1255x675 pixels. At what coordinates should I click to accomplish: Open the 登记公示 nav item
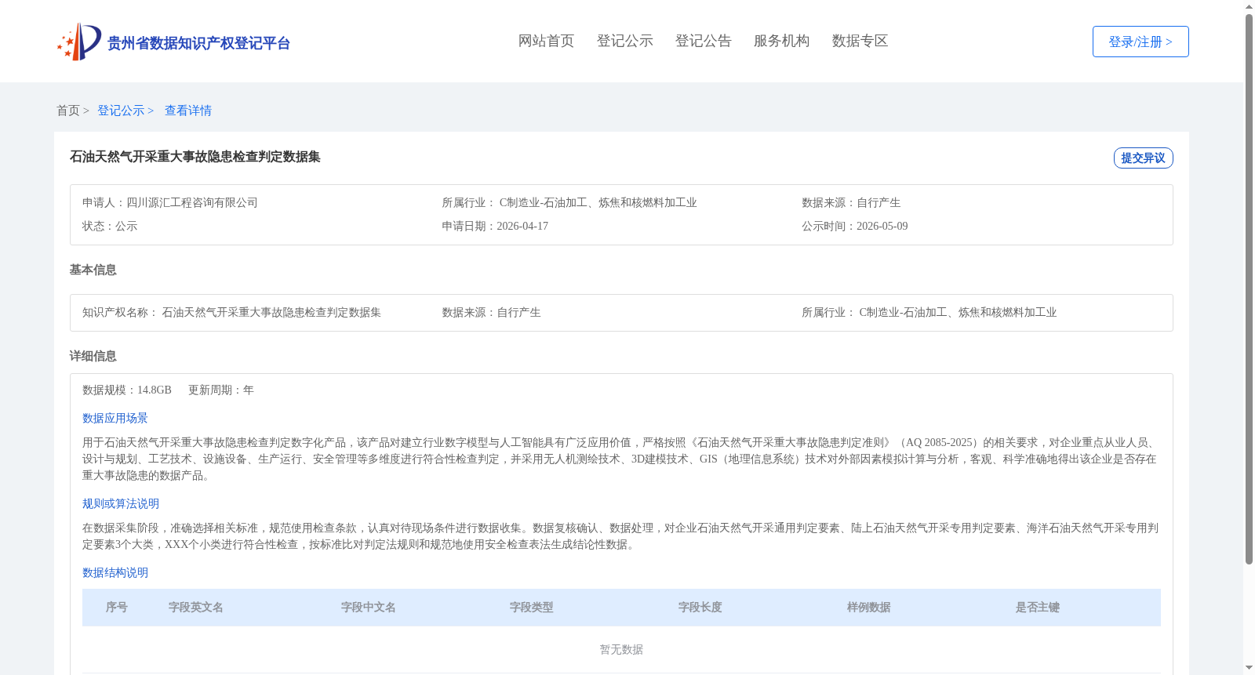(x=624, y=41)
